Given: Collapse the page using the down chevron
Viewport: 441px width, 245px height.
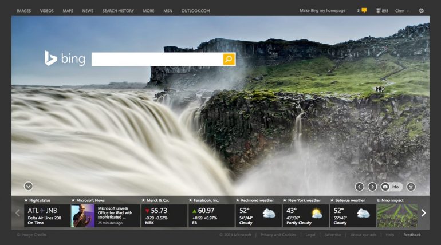Looking at the screenshot, I should tap(28, 186).
